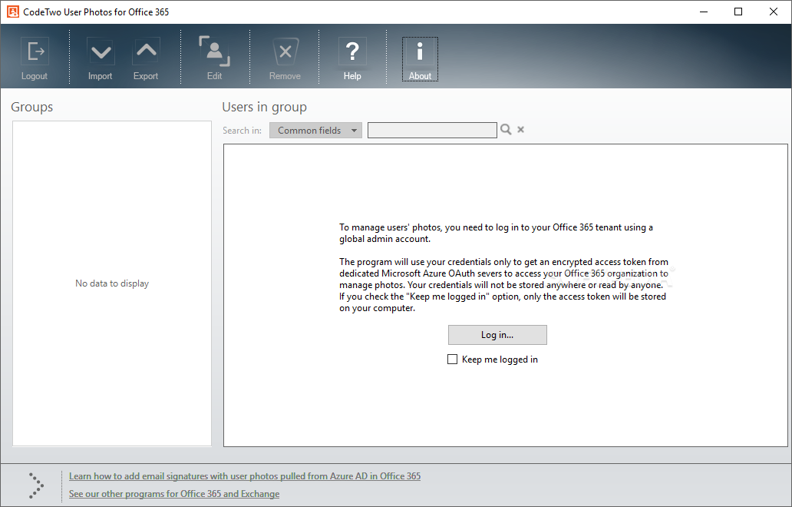
Task: Open See our other programs link
Action: pyautogui.click(x=173, y=493)
